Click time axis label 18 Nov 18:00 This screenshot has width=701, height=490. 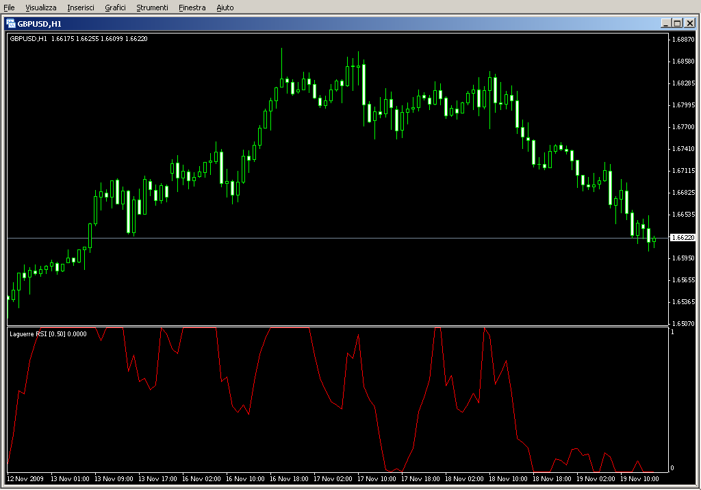click(x=552, y=479)
